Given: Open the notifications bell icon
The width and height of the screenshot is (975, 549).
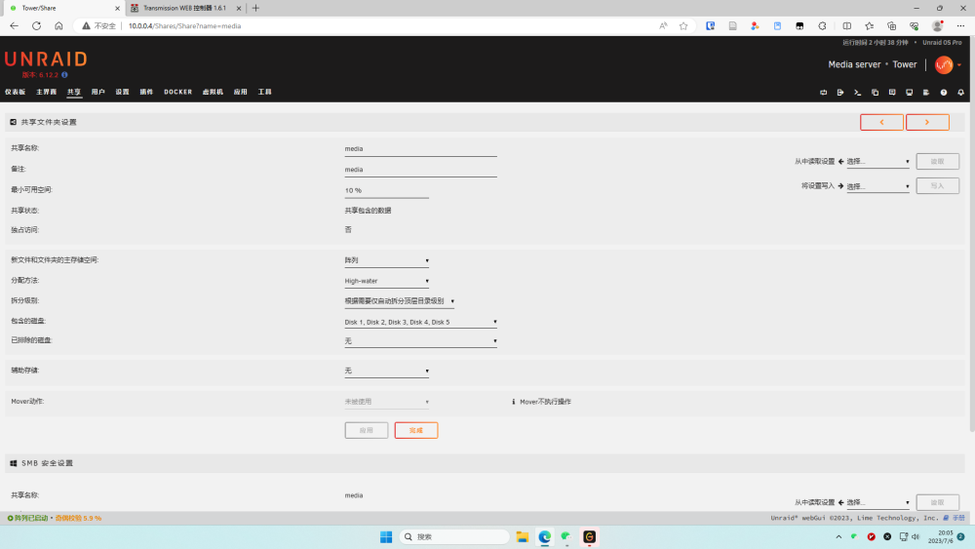Looking at the screenshot, I should click(x=960, y=92).
